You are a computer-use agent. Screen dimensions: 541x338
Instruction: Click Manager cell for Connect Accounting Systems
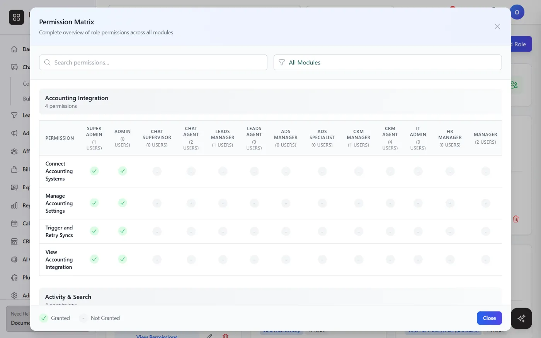coord(486,171)
